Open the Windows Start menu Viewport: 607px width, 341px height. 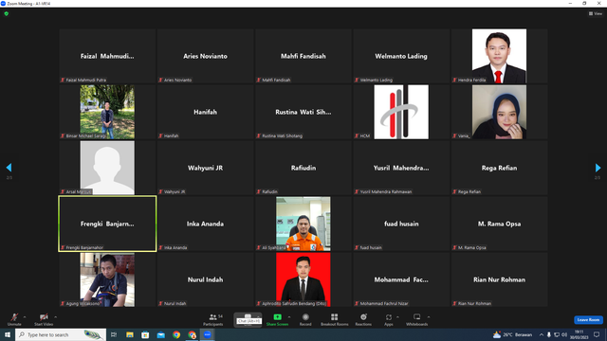coord(8,334)
